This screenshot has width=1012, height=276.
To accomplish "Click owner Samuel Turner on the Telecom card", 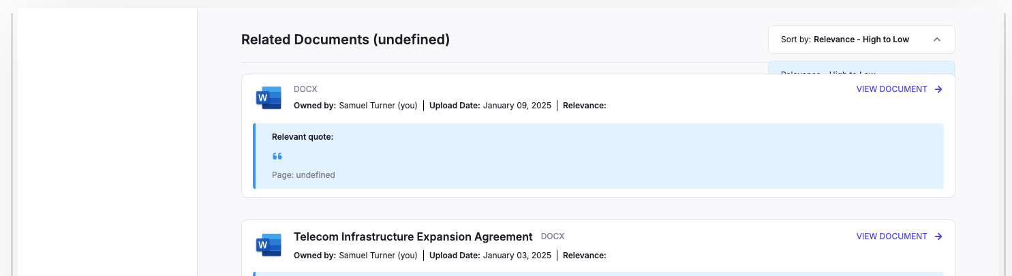I will click(x=378, y=256).
